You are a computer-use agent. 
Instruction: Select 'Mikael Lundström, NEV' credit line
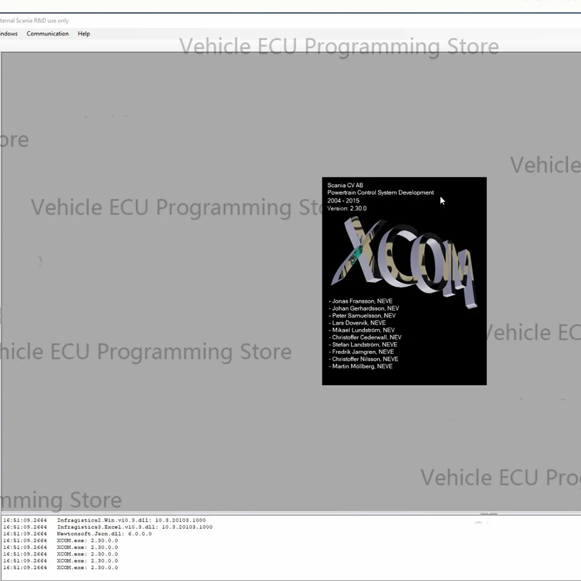coord(361,330)
